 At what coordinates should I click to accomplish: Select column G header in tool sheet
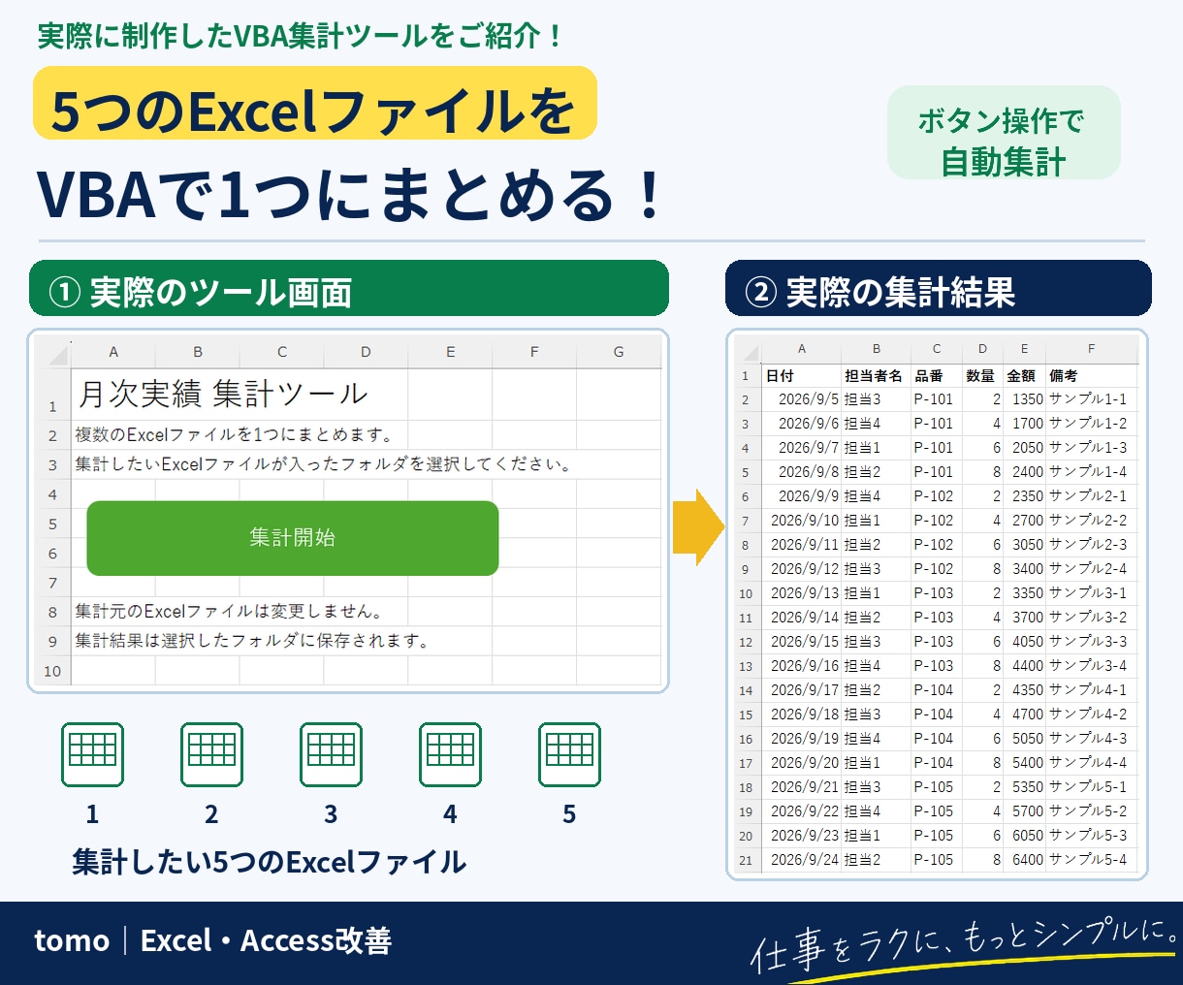point(619,352)
